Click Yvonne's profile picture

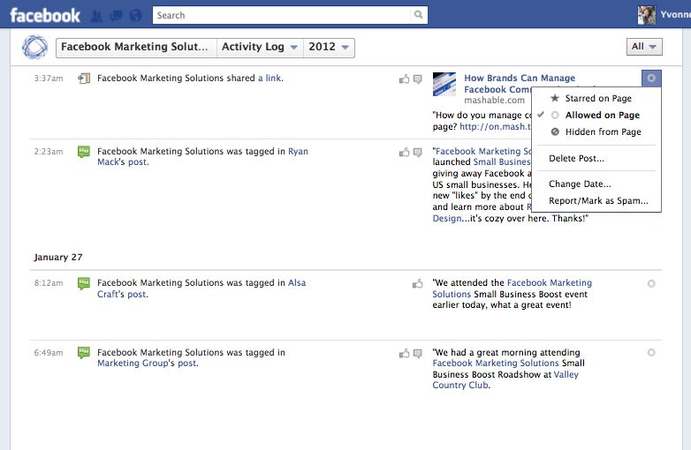pos(646,15)
